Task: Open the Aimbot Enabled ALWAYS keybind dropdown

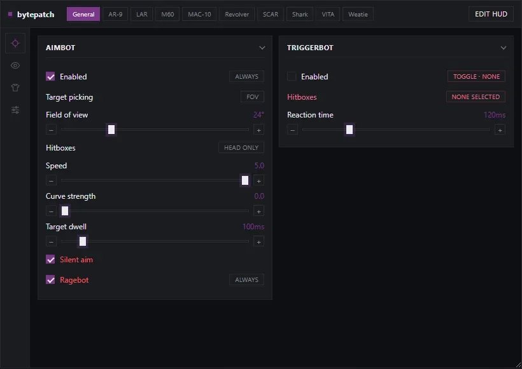Action: pyautogui.click(x=247, y=76)
